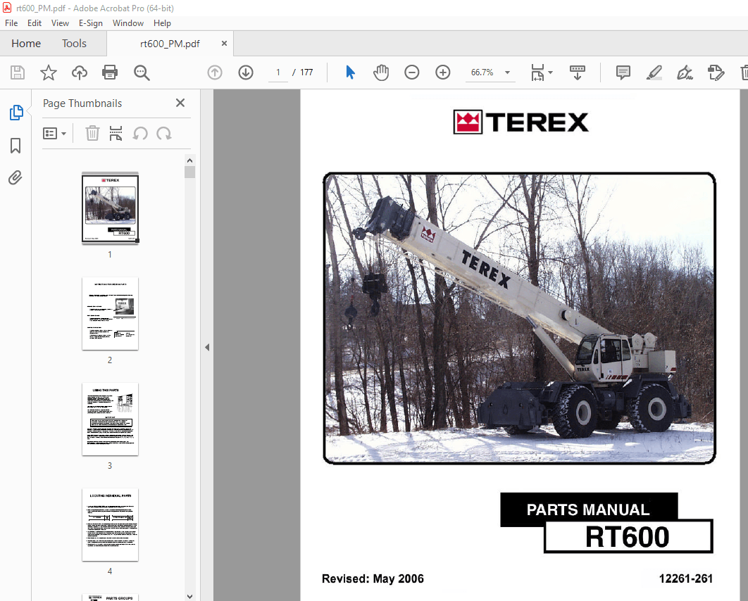Viewport: 748px width, 601px height.
Task: Click the Rotate counterclockwise icon in thumbnails panel
Action: click(x=140, y=133)
